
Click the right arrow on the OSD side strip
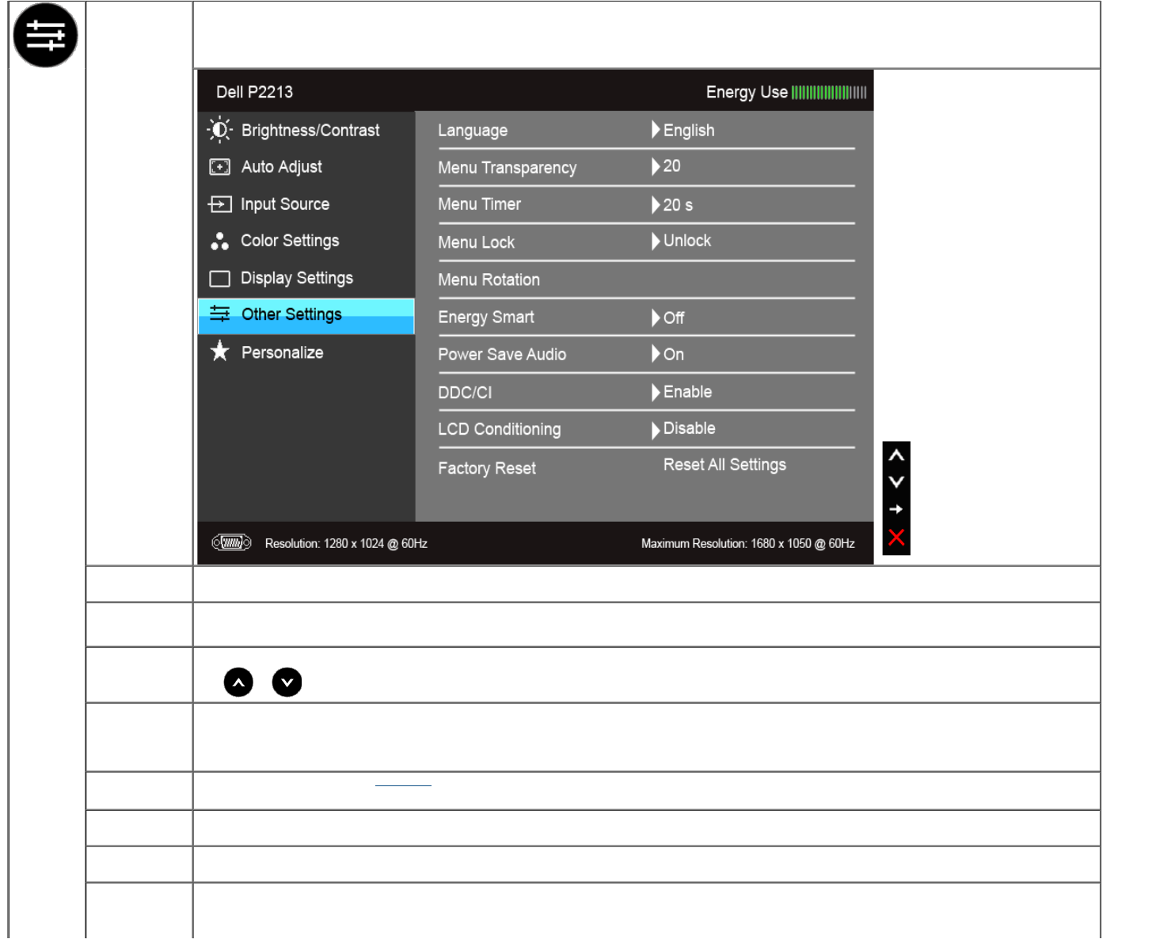point(896,509)
